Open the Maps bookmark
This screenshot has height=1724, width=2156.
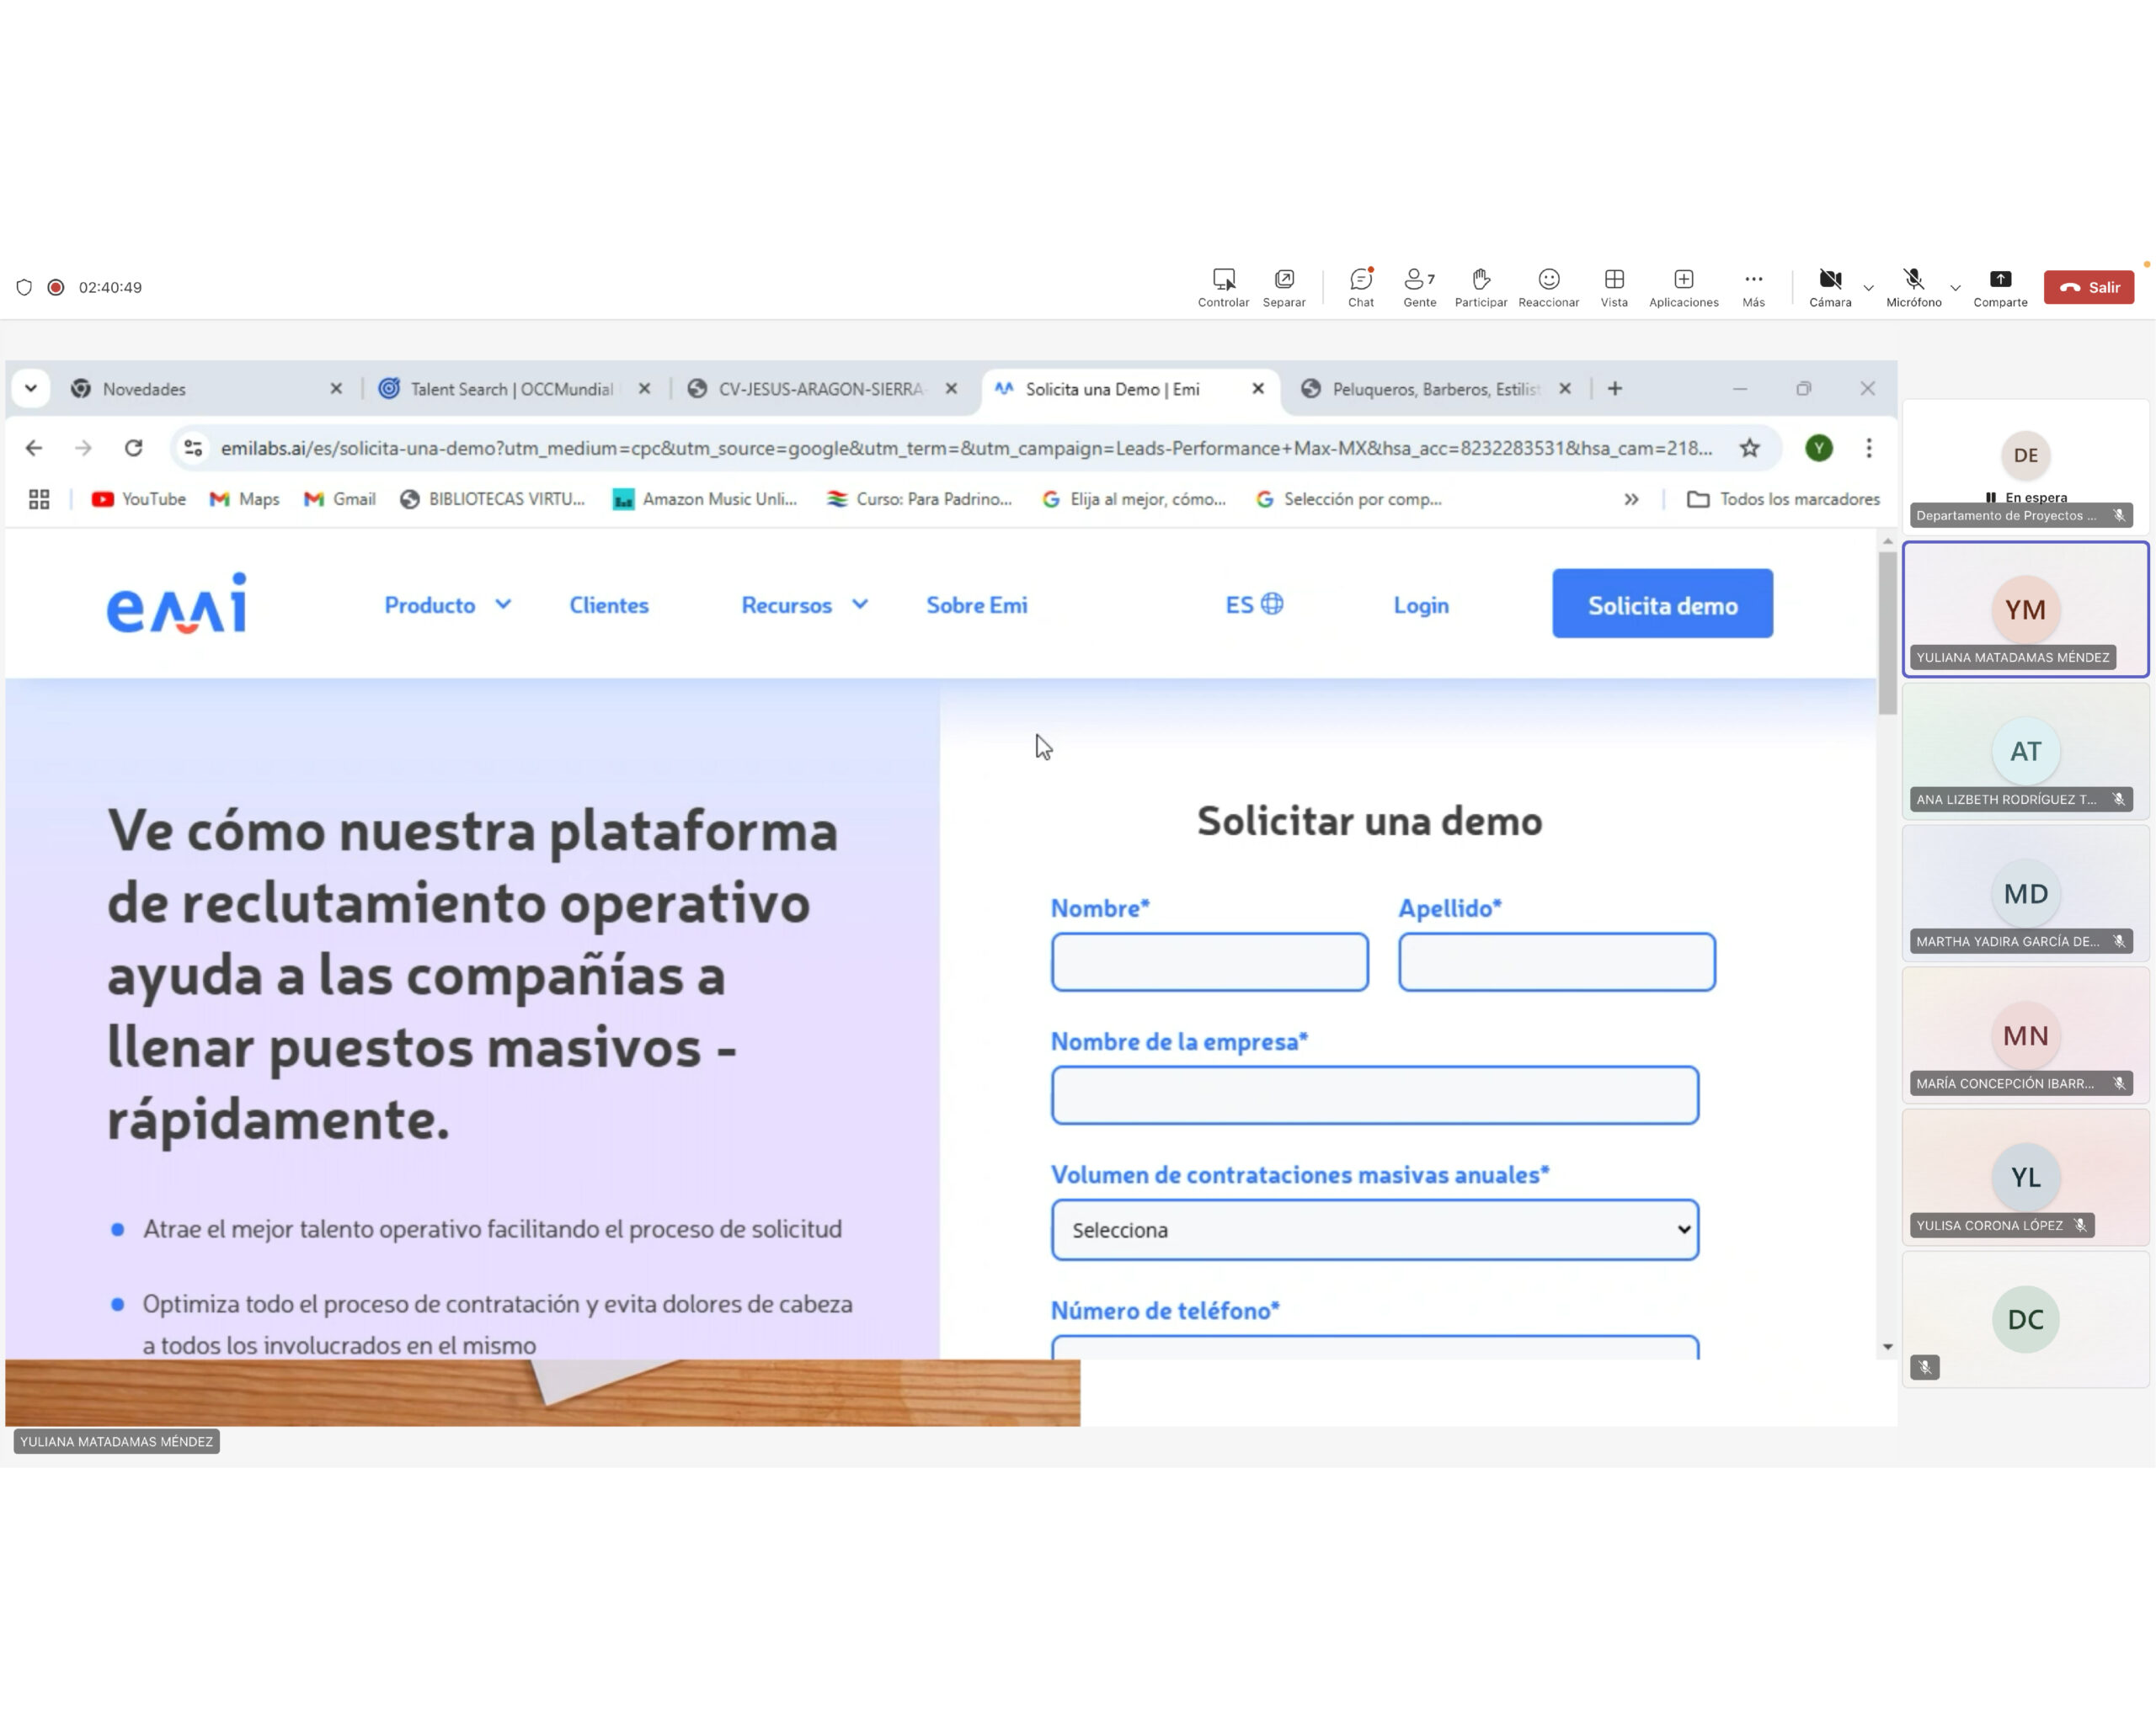[244, 498]
